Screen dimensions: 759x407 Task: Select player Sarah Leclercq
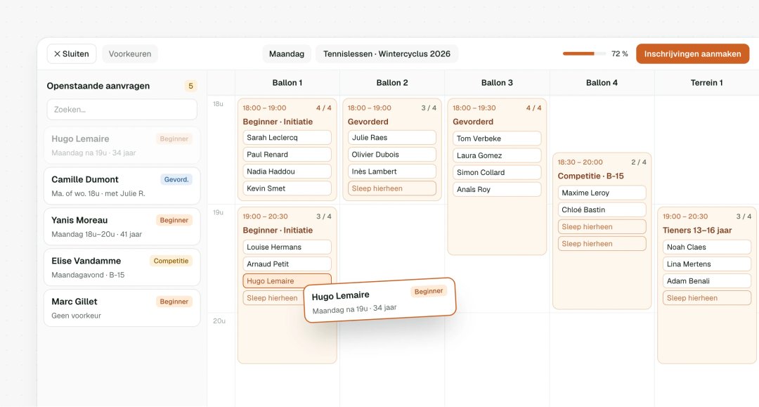[x=287, y=138]
